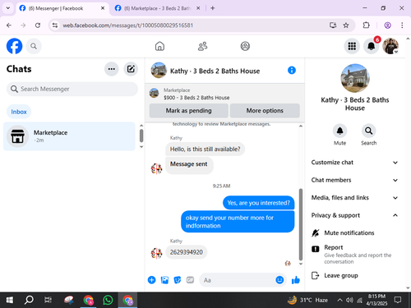411x308 pixels.
Task: Open notifications bell with 6 badge
Action: [x=372, y=46]
